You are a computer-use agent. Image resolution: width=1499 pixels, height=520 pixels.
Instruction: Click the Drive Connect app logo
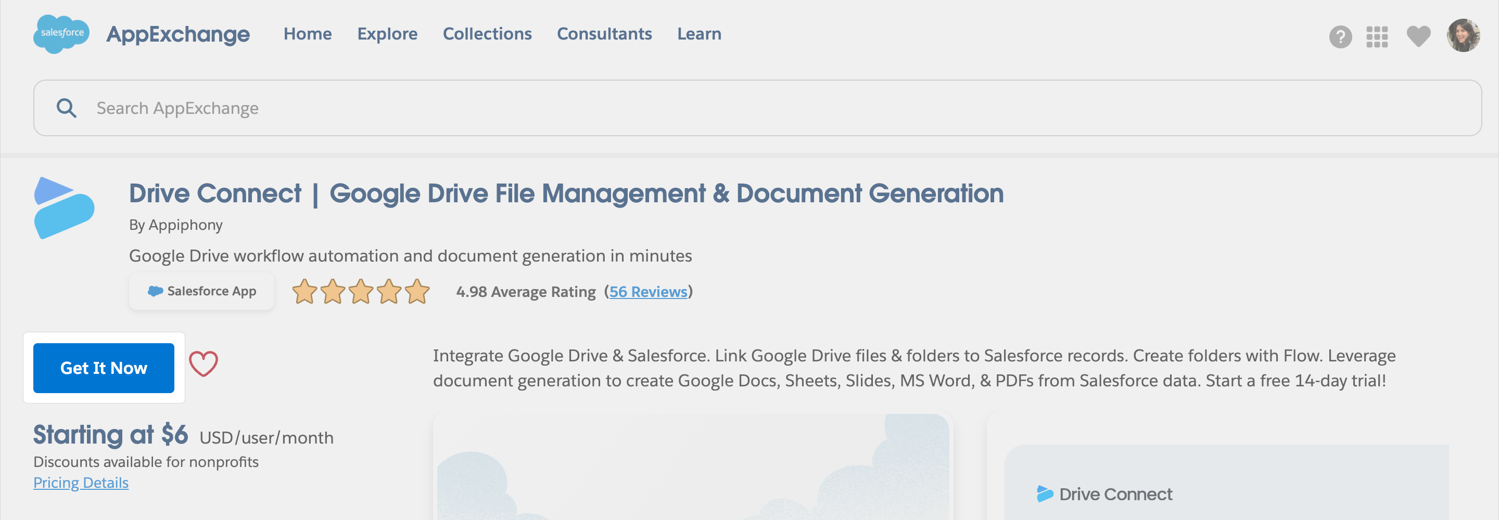64,207
